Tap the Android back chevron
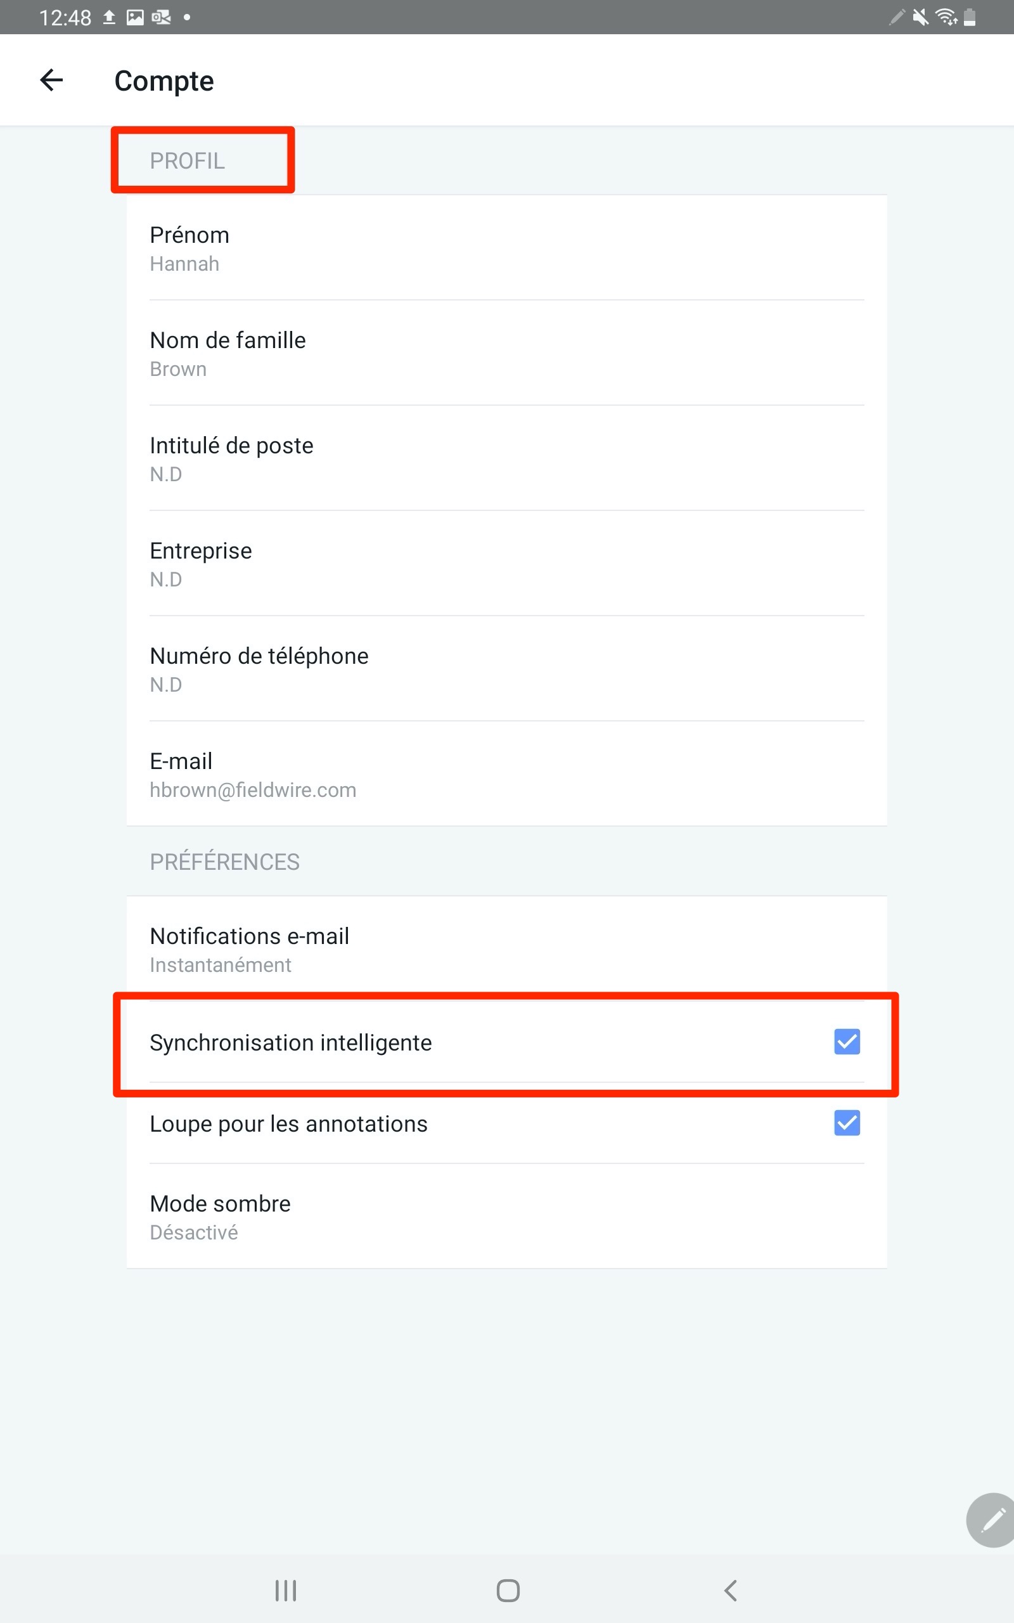 click(x=730, y=1590)
